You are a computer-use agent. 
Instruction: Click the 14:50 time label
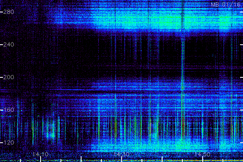click(x=202, y=154)
